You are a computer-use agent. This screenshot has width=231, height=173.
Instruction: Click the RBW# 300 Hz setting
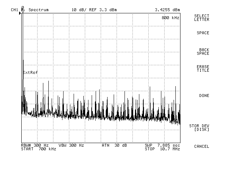click(x=35, y=145)
